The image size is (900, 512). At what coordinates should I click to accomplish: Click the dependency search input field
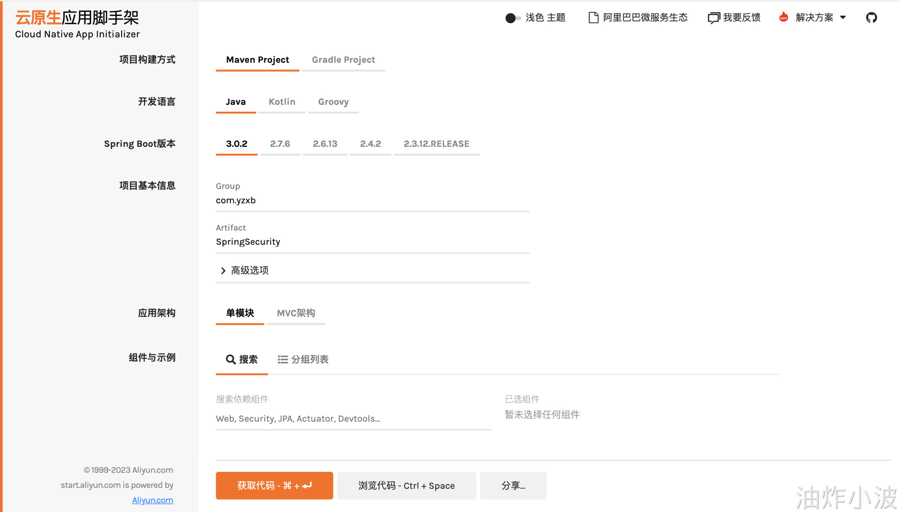coord(353,419)
